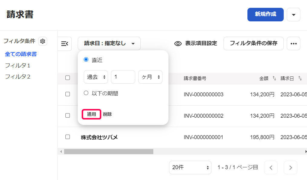Toggle the select-all header checkbox
This screenshot has width=307, height=180.
pyautogui.click(x=67, y=78)
